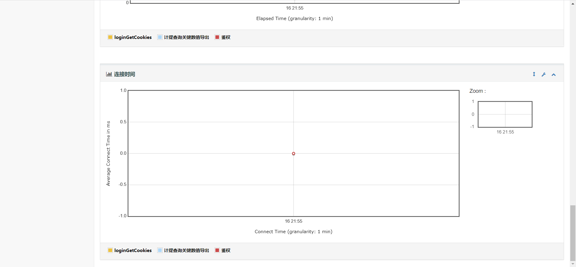Collapse the 连接时间 panel with chevron
Screen dimensions: 576x267
point(554,75)
